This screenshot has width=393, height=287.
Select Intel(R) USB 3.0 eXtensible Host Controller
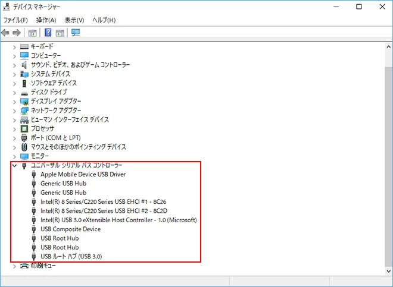[x=118, y=220]
